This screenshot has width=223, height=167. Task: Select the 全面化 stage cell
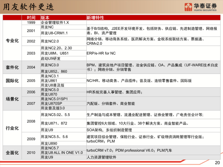(12, 153)
